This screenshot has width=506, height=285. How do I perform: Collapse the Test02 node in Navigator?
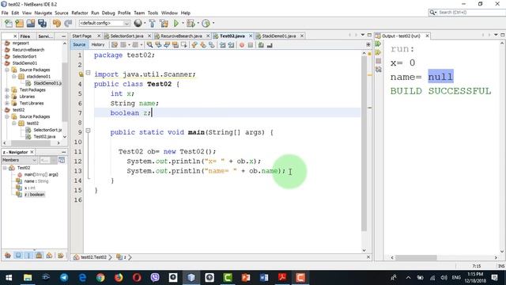[5, 168]
